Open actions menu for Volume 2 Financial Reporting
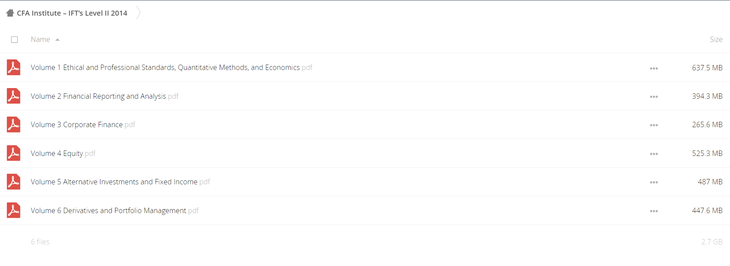Screen dimensions: 730x266 coord(654,97)
